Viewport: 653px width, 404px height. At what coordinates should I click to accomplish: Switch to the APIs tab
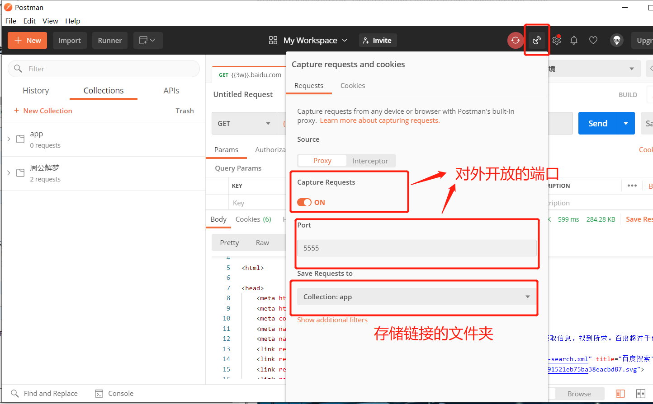pyautogui.click(x=171, y=90)
